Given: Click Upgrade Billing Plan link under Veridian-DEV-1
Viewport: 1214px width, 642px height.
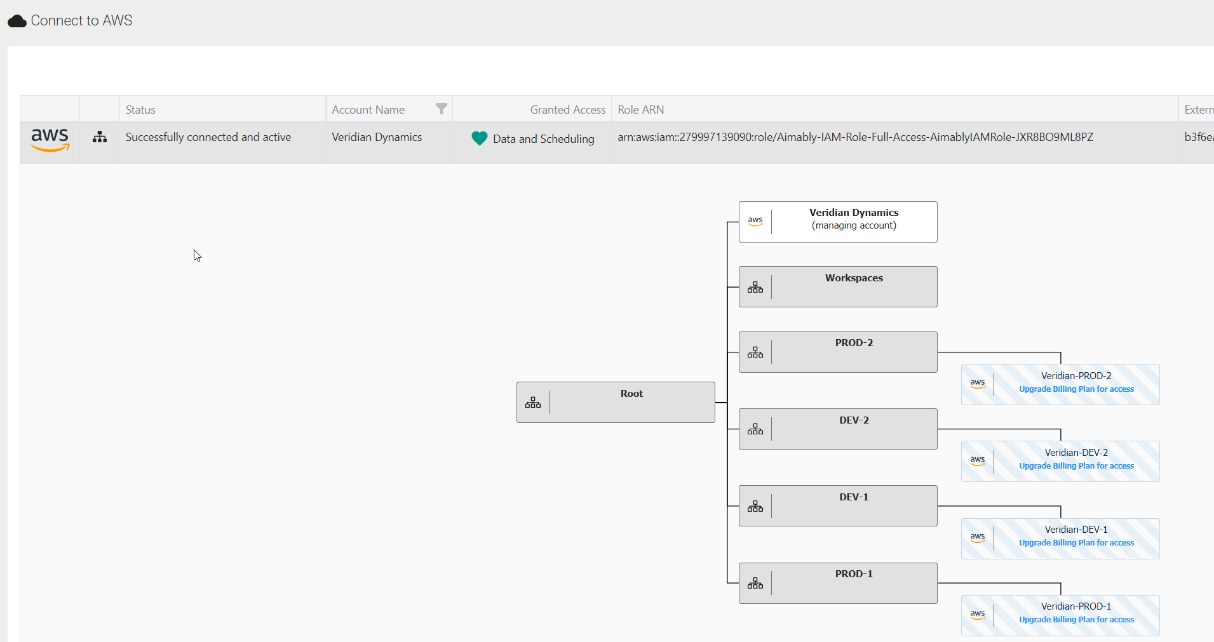Looking at the screenshot, I should (1076, 543).
